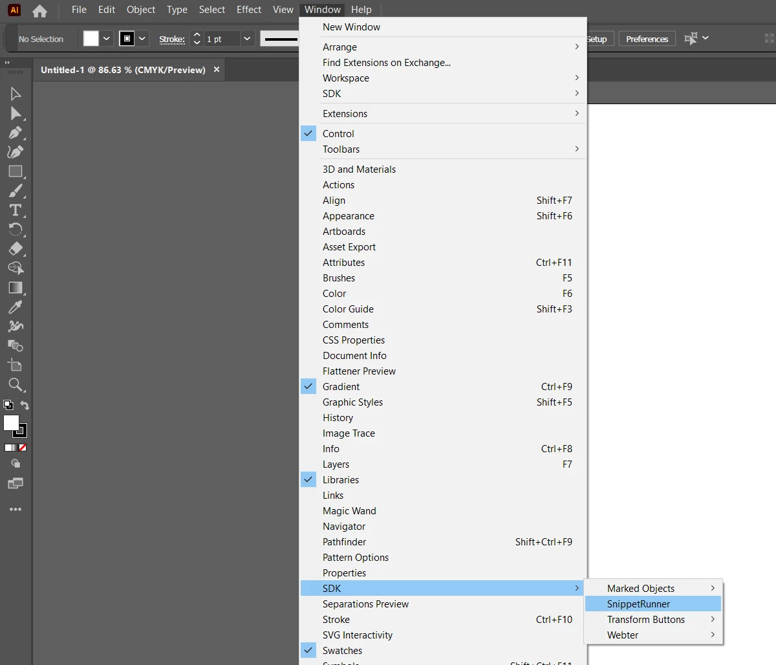Expand the Extensions submenu
This screenshot has height=665, width=776.
(444, 114)
